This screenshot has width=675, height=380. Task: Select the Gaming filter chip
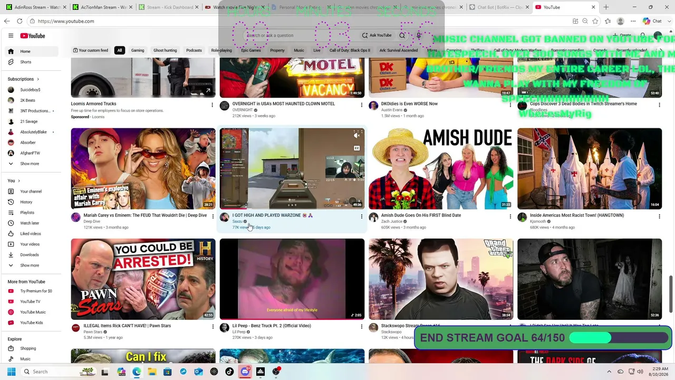[x=138, y=50]
